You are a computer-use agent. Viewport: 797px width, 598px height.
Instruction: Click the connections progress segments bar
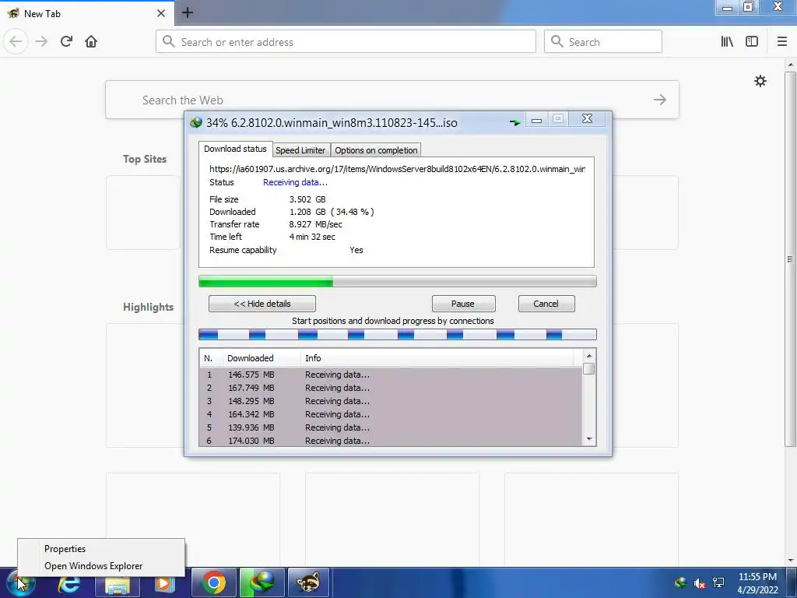[398, 334]
